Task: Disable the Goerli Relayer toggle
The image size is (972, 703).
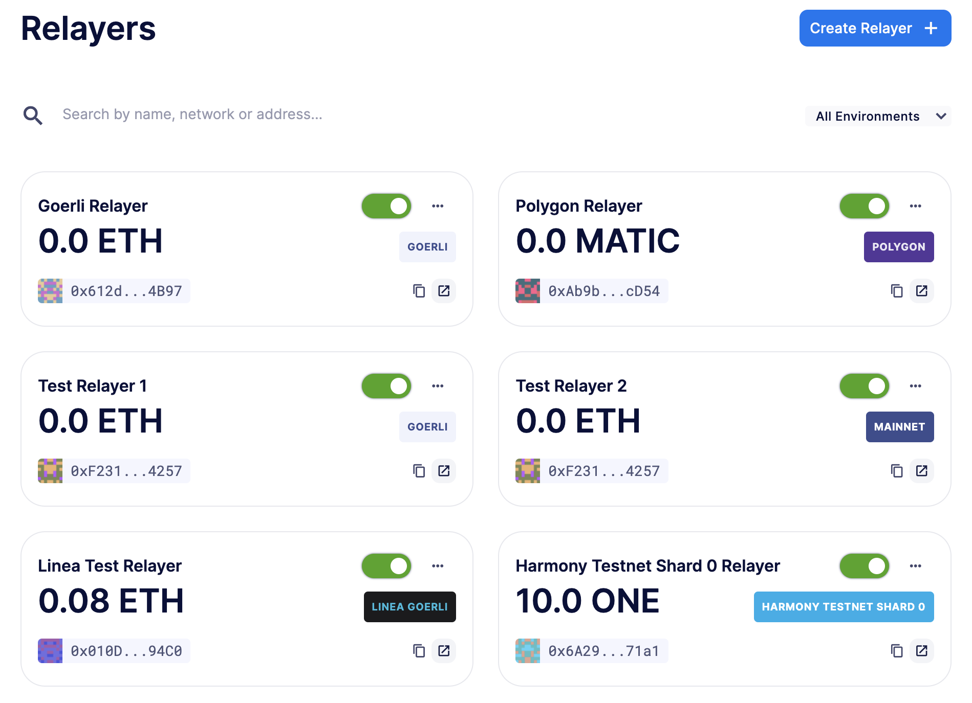Action: [386, 206]
